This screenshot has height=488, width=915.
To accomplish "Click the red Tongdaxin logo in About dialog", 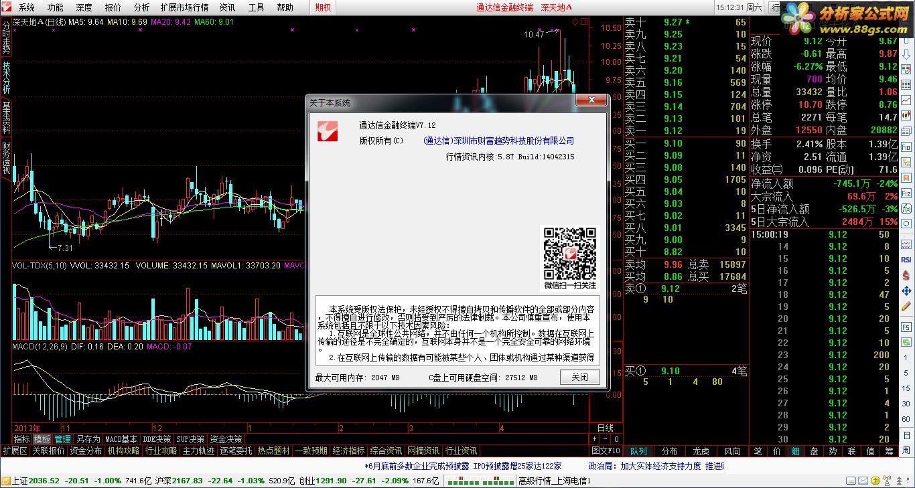I will (x=328, y=131).
